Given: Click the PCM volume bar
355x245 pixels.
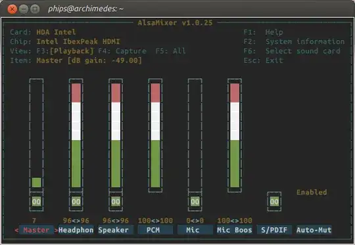Looking at the screenshot, I should (x=155, y=135).
